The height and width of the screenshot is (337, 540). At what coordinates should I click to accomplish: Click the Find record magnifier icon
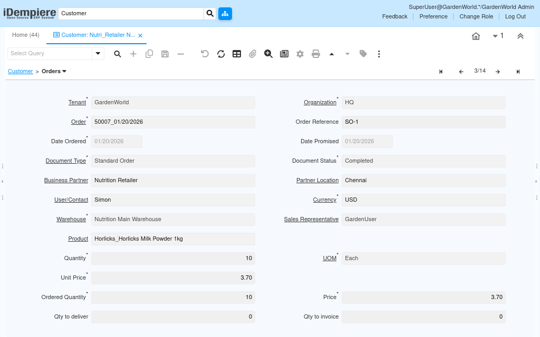pyautogui.click(x=118, y=54)
